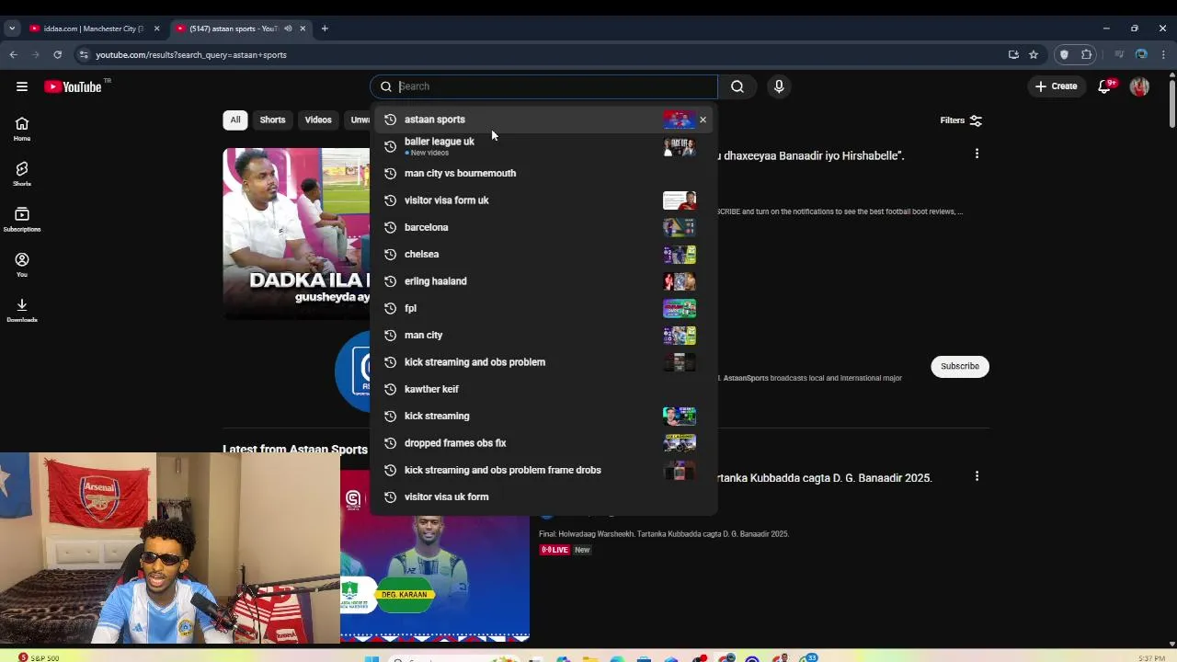The height and width of the screenshot is (662, 1177).
Task: Select the All filter chip
Action: coord(235,120)
